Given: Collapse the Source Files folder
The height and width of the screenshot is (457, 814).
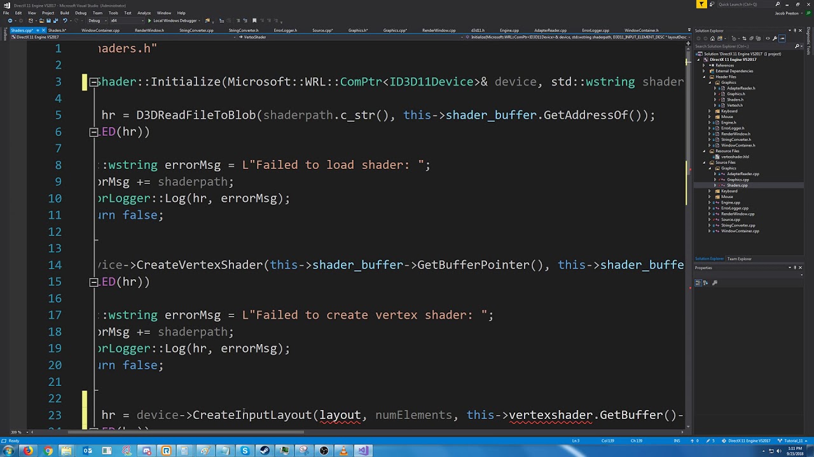Looking at the screenshot, I should click(703, 162).
